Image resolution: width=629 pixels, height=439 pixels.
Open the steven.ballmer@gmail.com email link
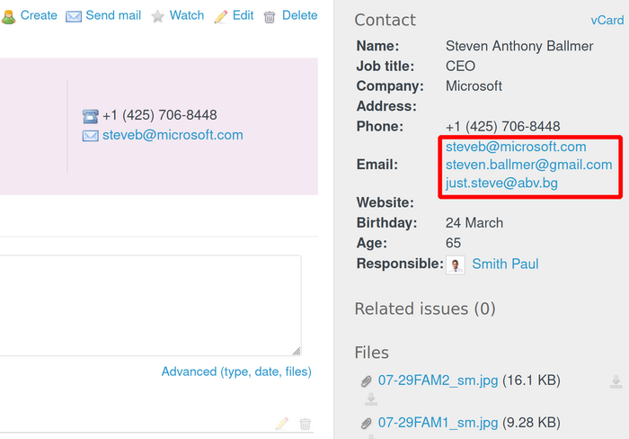tap(528, 165)
